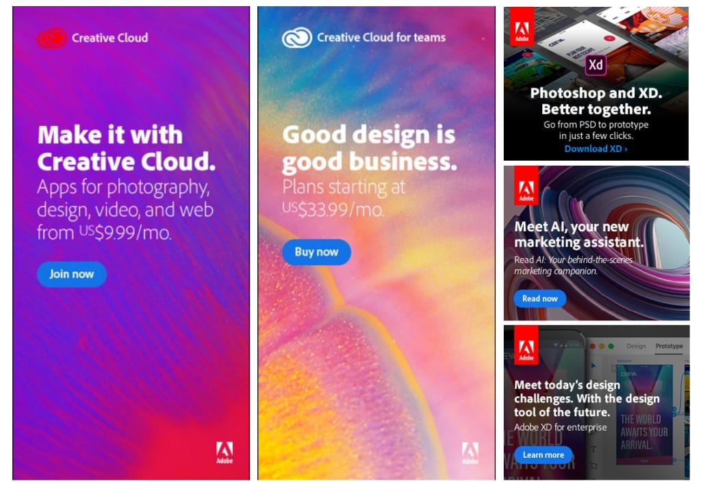Click the Meet AI marketing assistant headline

point(578,234)
